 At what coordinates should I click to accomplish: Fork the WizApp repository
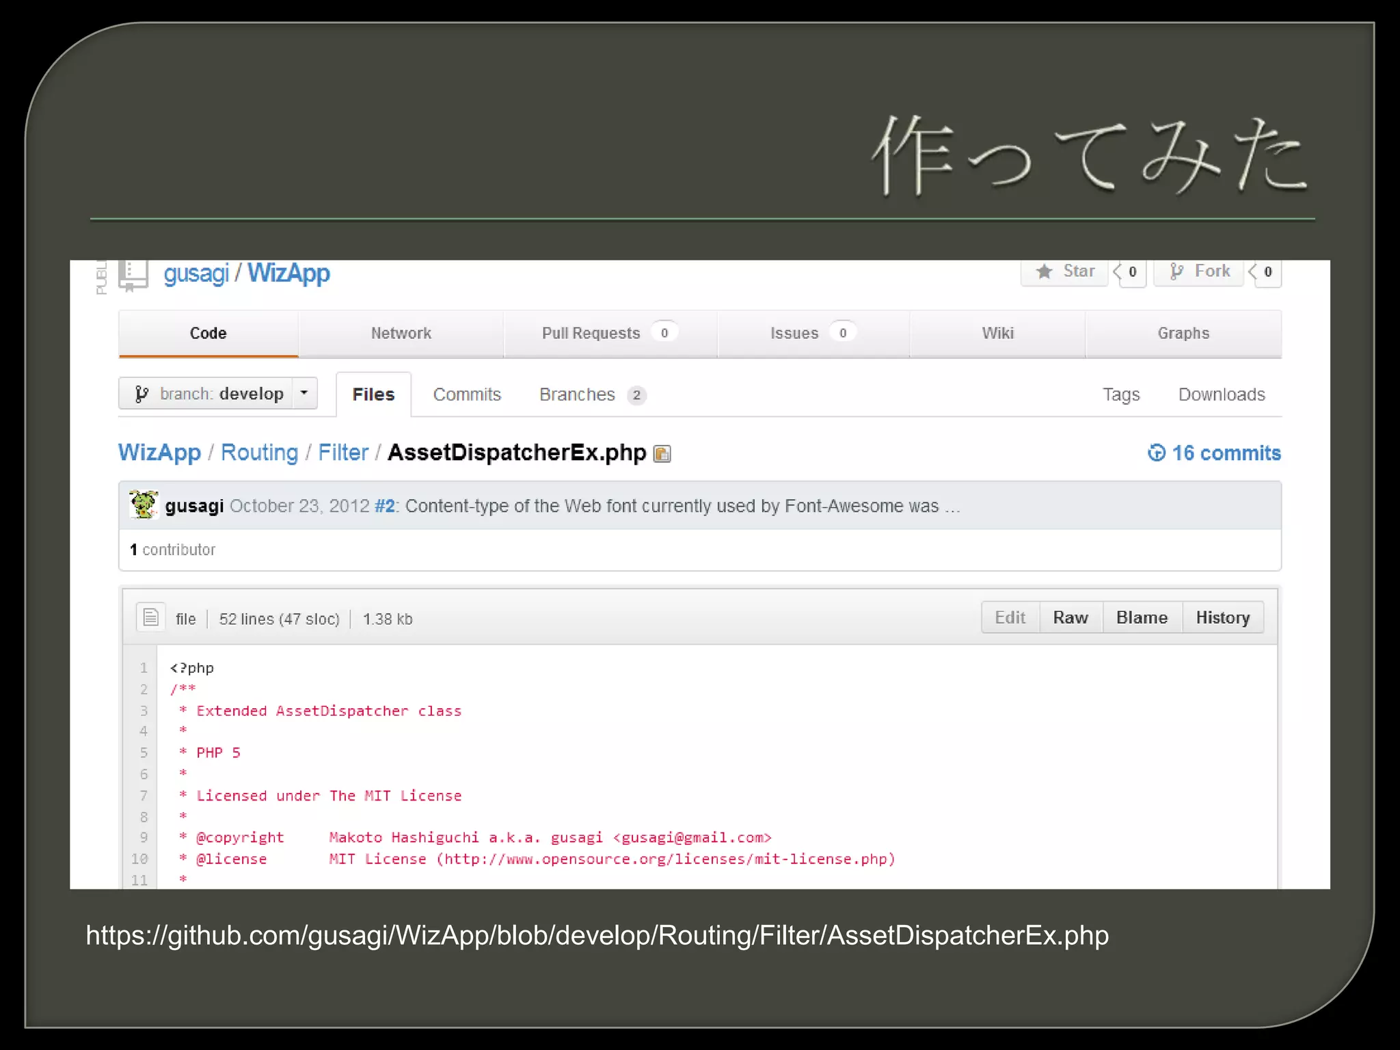(1198, 272)
